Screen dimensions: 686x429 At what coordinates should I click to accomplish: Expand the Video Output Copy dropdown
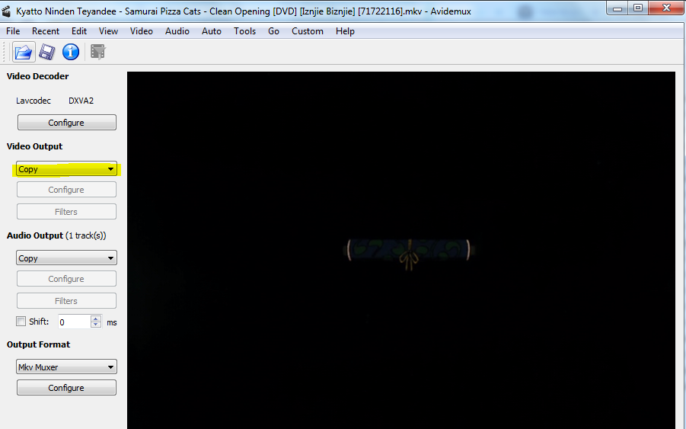[66, 169]
